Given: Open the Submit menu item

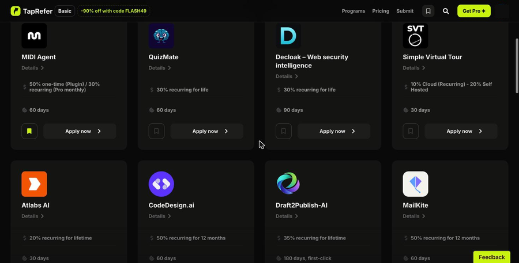Looking at the screenshot, I should pyautogui.click(x=405, y=11).
